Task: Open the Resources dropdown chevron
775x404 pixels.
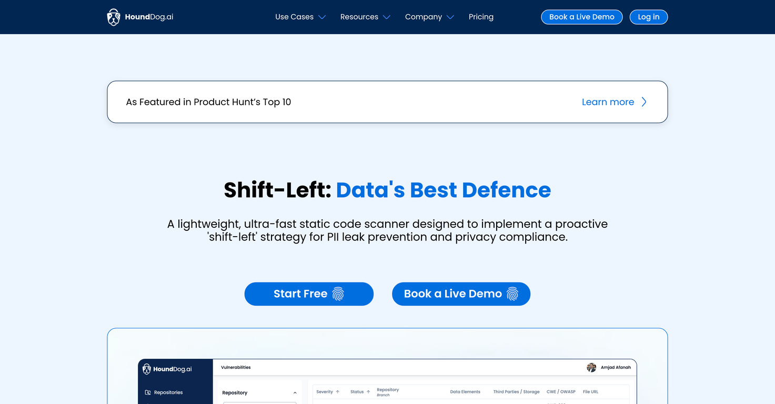Action: tap(387, 17)
